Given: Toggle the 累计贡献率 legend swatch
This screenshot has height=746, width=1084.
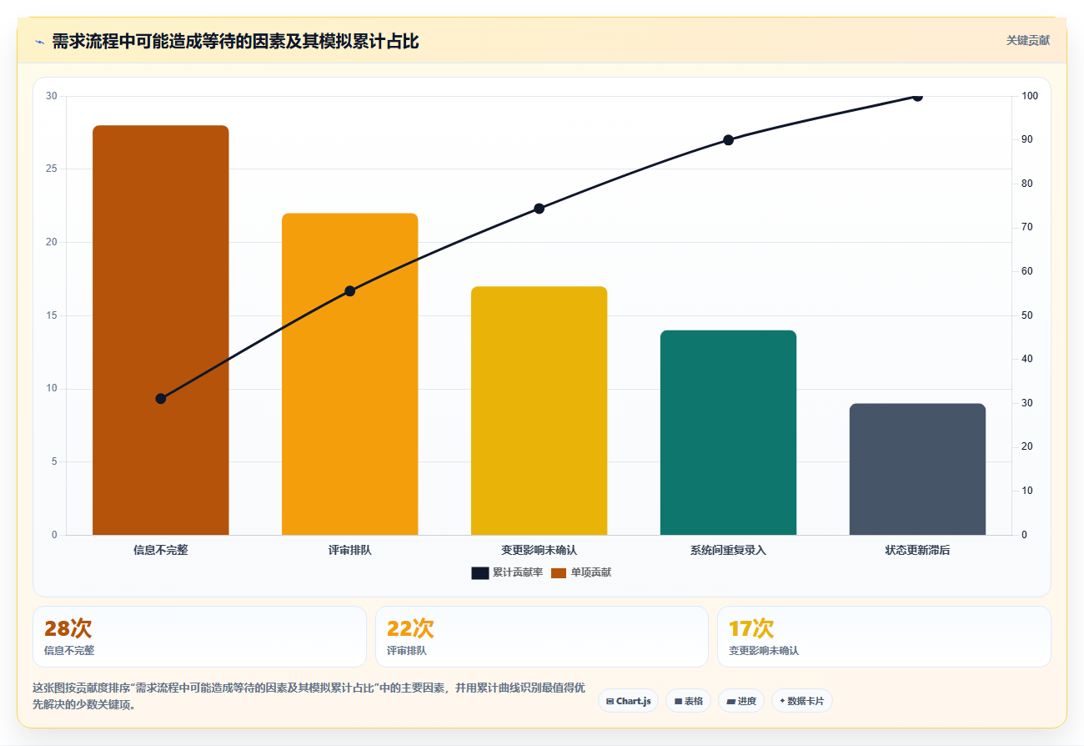Looking at the screenshot, I should pos(479,572).
